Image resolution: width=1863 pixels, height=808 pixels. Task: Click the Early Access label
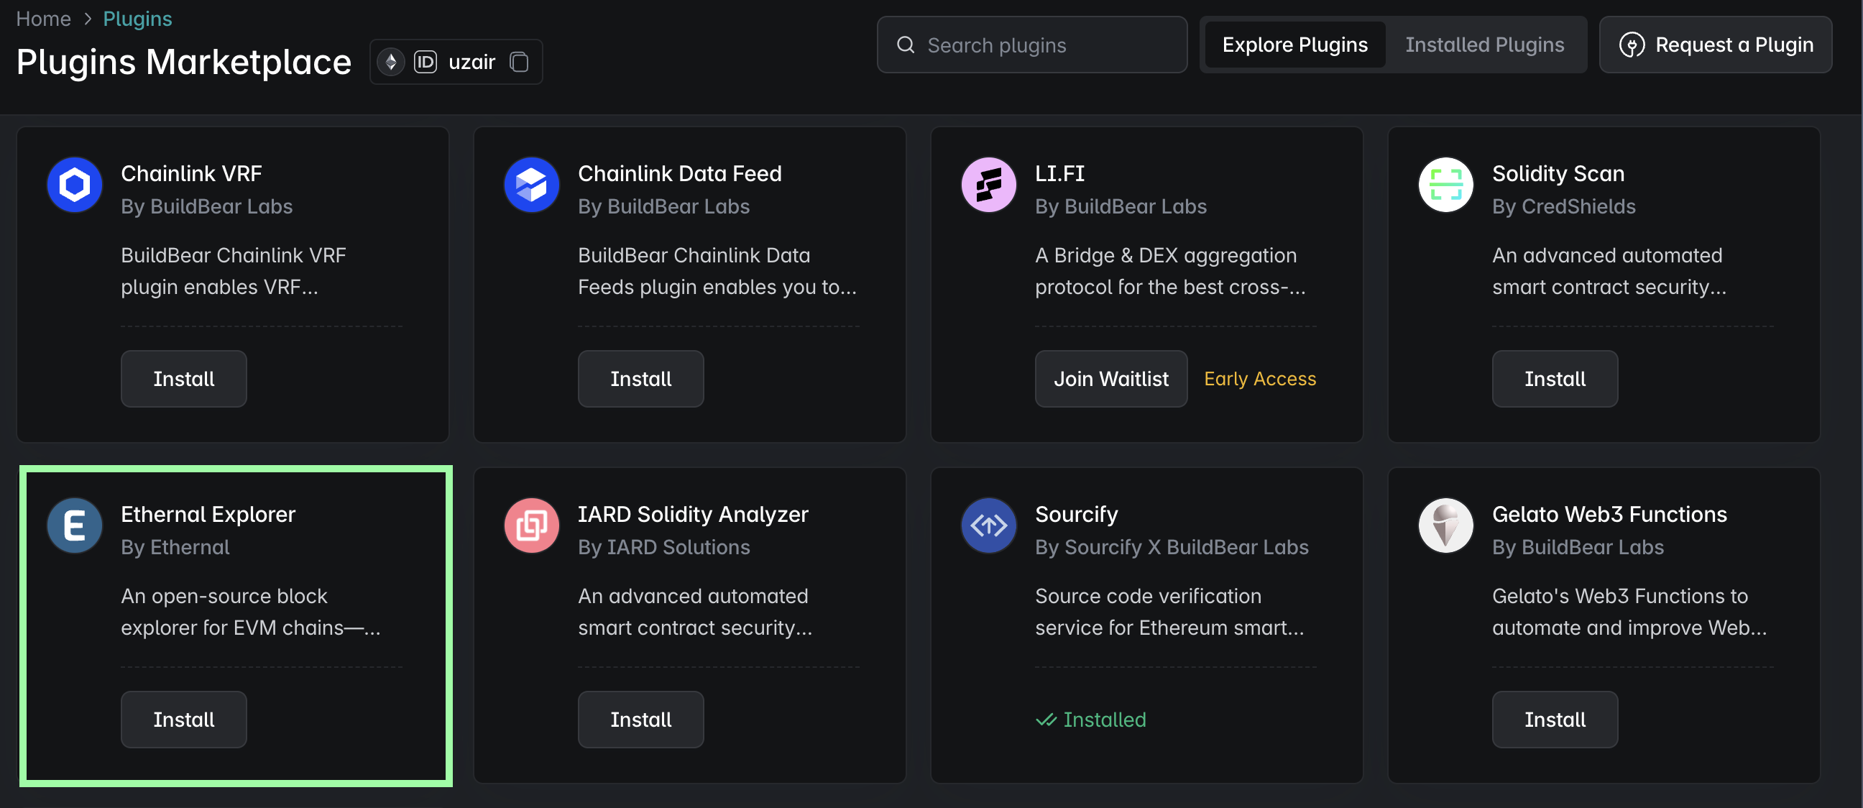(1260, 379)
